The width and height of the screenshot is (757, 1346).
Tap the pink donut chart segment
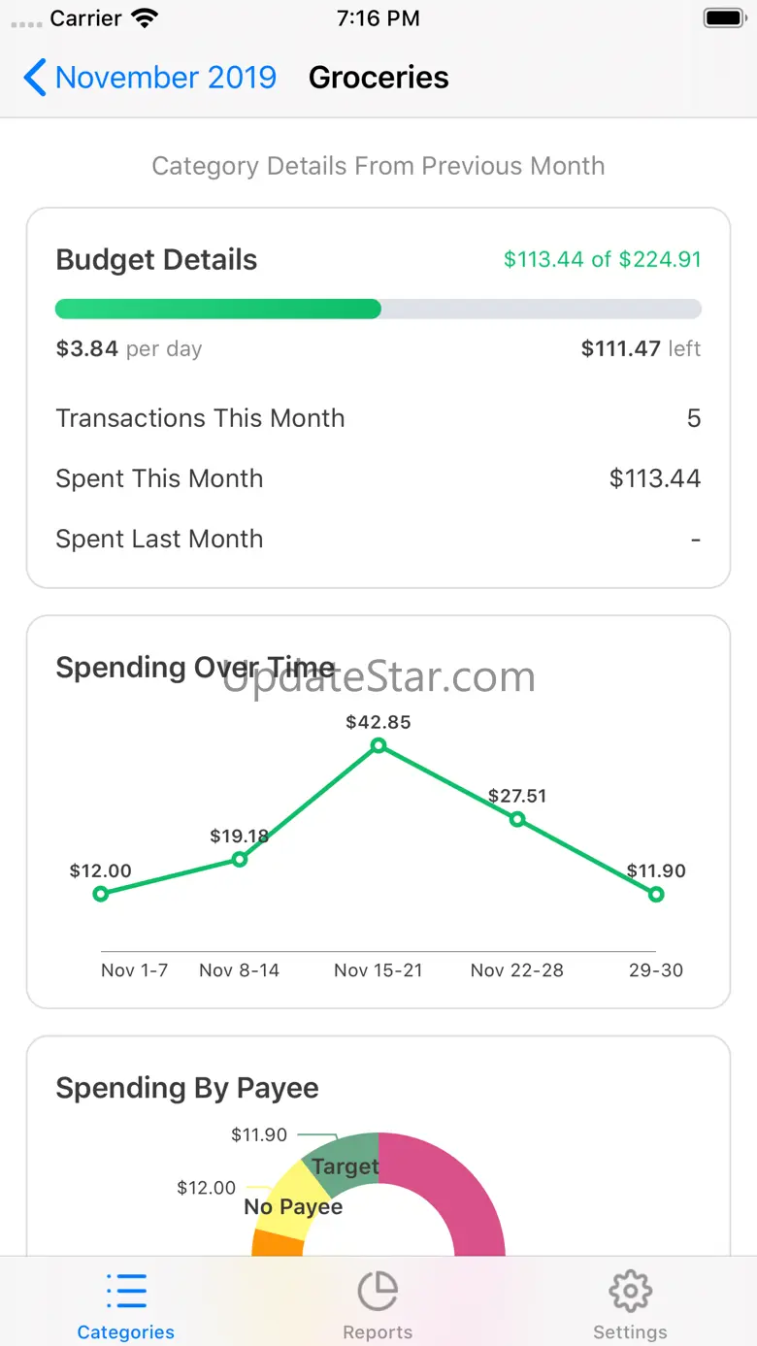pos(466,1194)
